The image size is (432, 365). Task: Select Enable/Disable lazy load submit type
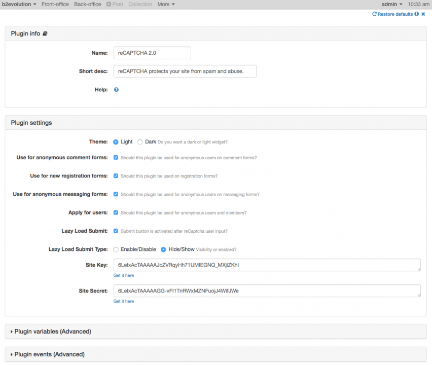click(116, 249)
